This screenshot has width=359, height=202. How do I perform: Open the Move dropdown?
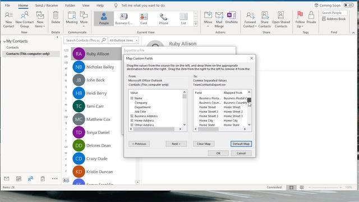click(x=208, y=20)
